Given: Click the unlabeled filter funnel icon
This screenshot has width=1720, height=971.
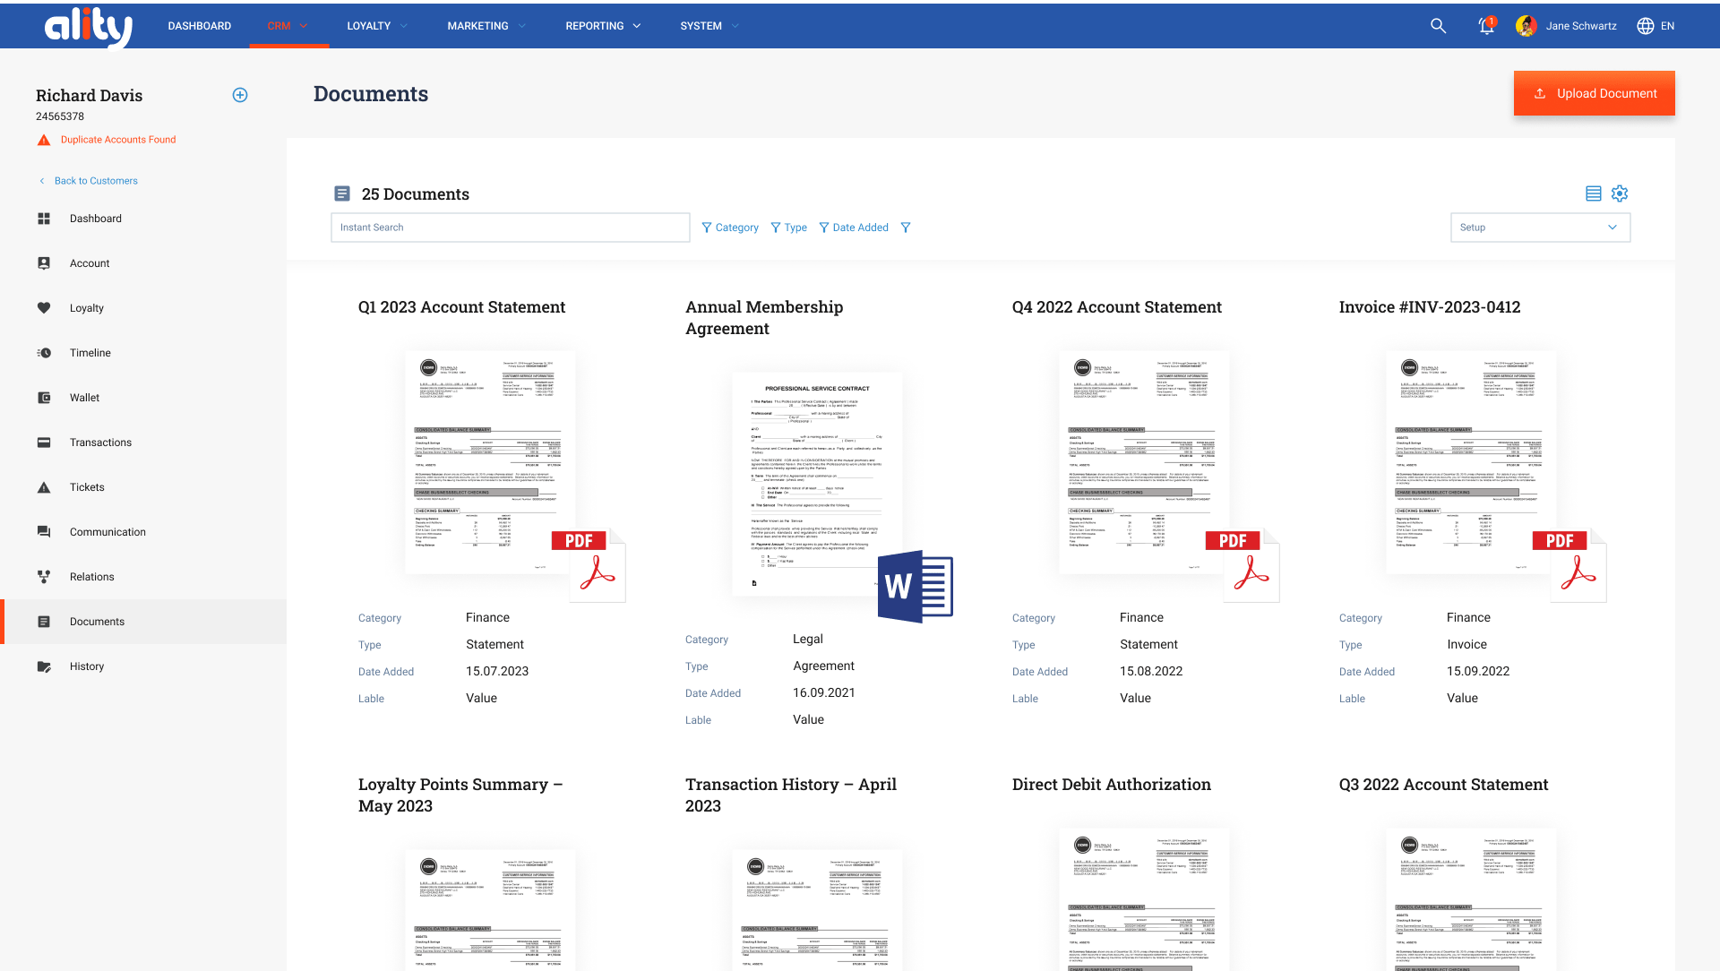Looking at the screenshot, I should click(x=906, y=228).
